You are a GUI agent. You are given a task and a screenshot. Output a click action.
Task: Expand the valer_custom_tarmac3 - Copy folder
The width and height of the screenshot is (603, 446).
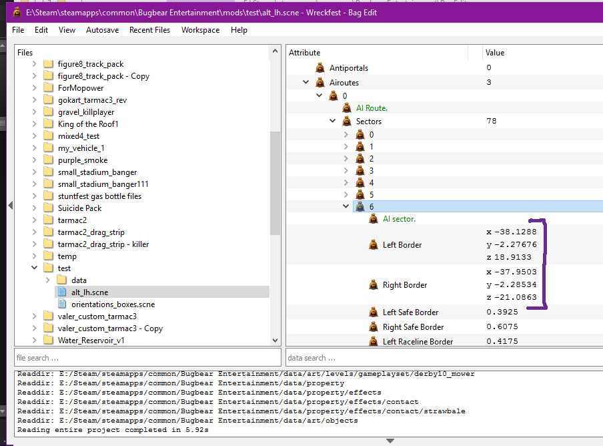[34, 328]
